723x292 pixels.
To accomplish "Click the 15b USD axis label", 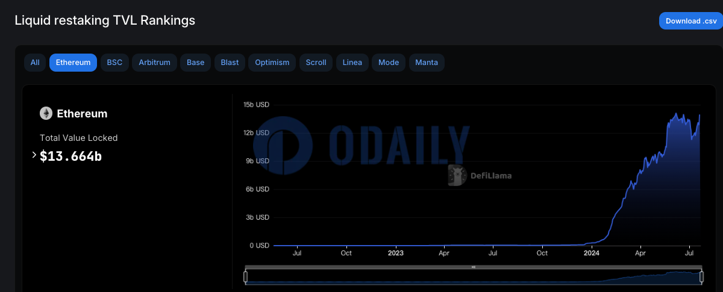I will [x=256, y=105].
